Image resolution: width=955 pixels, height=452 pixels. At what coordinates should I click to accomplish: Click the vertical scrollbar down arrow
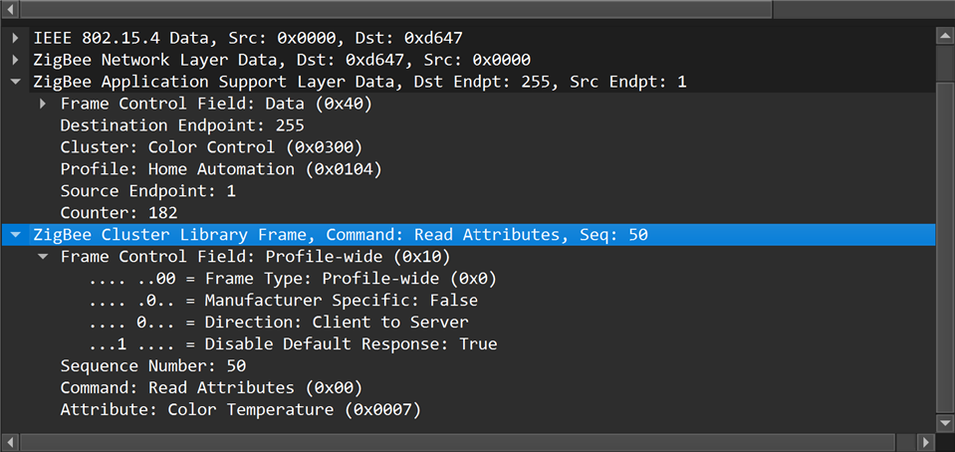tap(945, 423)
